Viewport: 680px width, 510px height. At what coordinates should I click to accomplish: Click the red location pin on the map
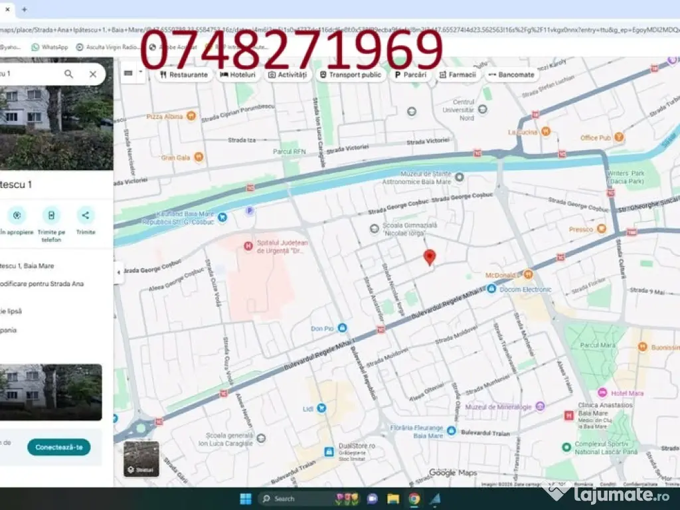click(430, 257)
